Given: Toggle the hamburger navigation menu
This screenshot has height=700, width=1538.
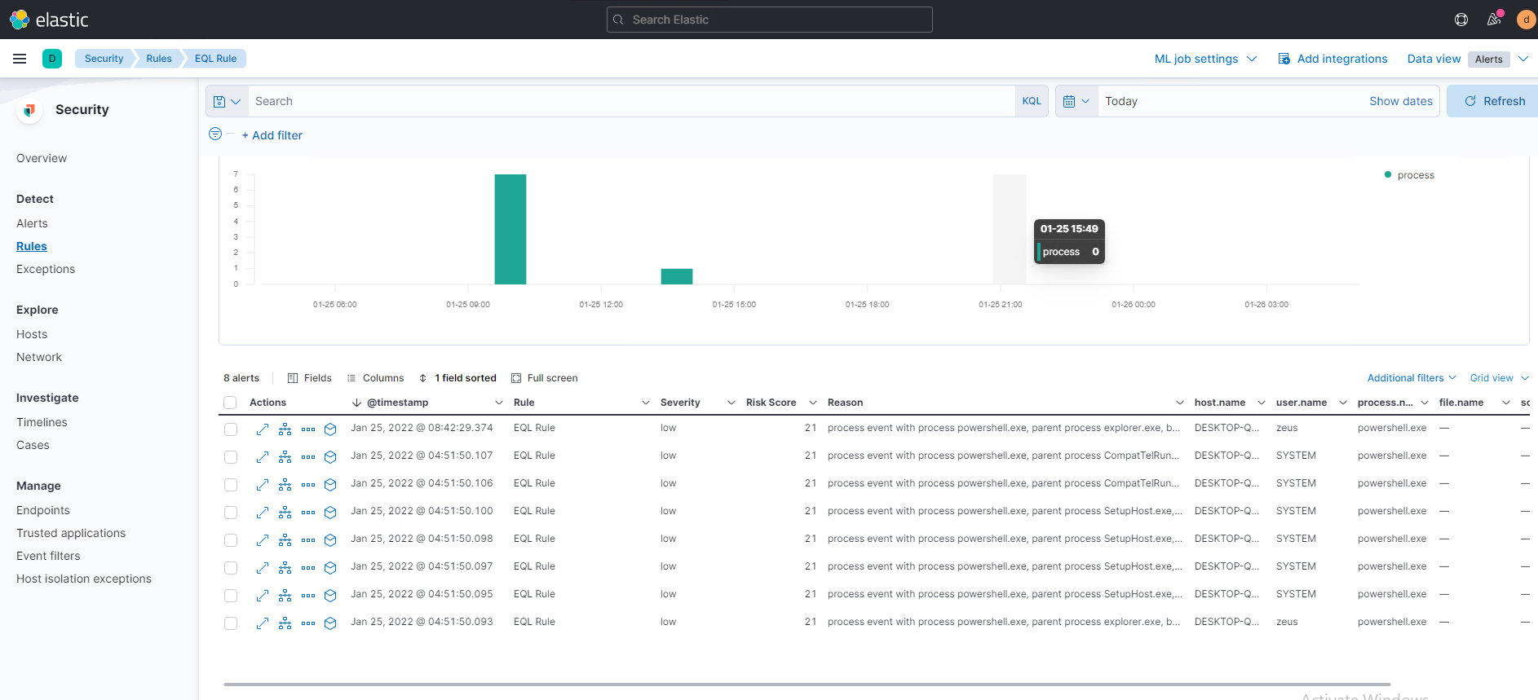Looking at the screenshot, I should pyautogui.click(x=20, y=59).
